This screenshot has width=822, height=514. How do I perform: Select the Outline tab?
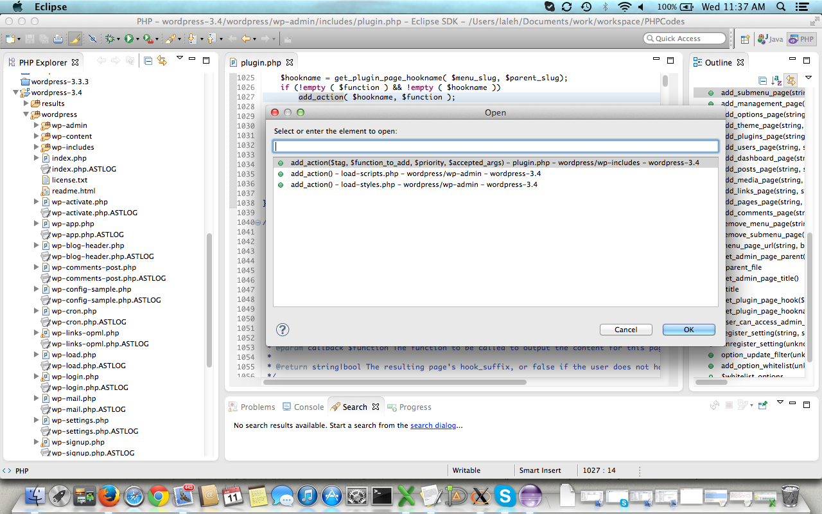click(718, 62)
